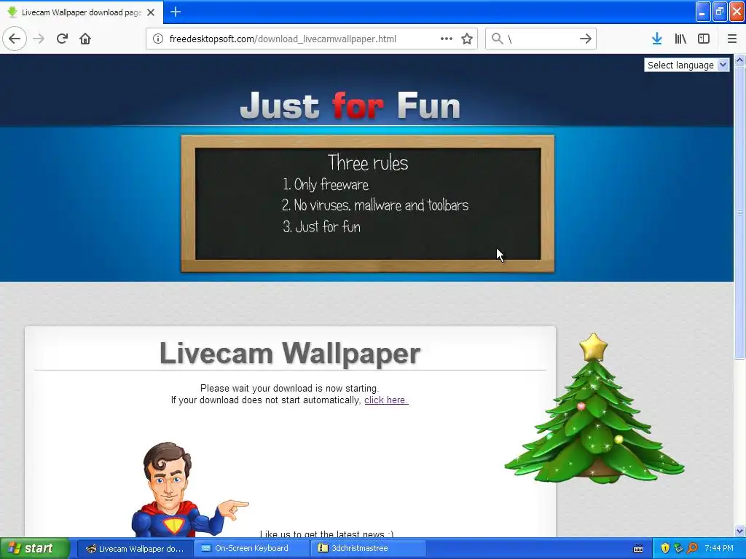The image size is (746, 559).
Task: Click the Livecam Wallpaper heading
Action: 290,353
